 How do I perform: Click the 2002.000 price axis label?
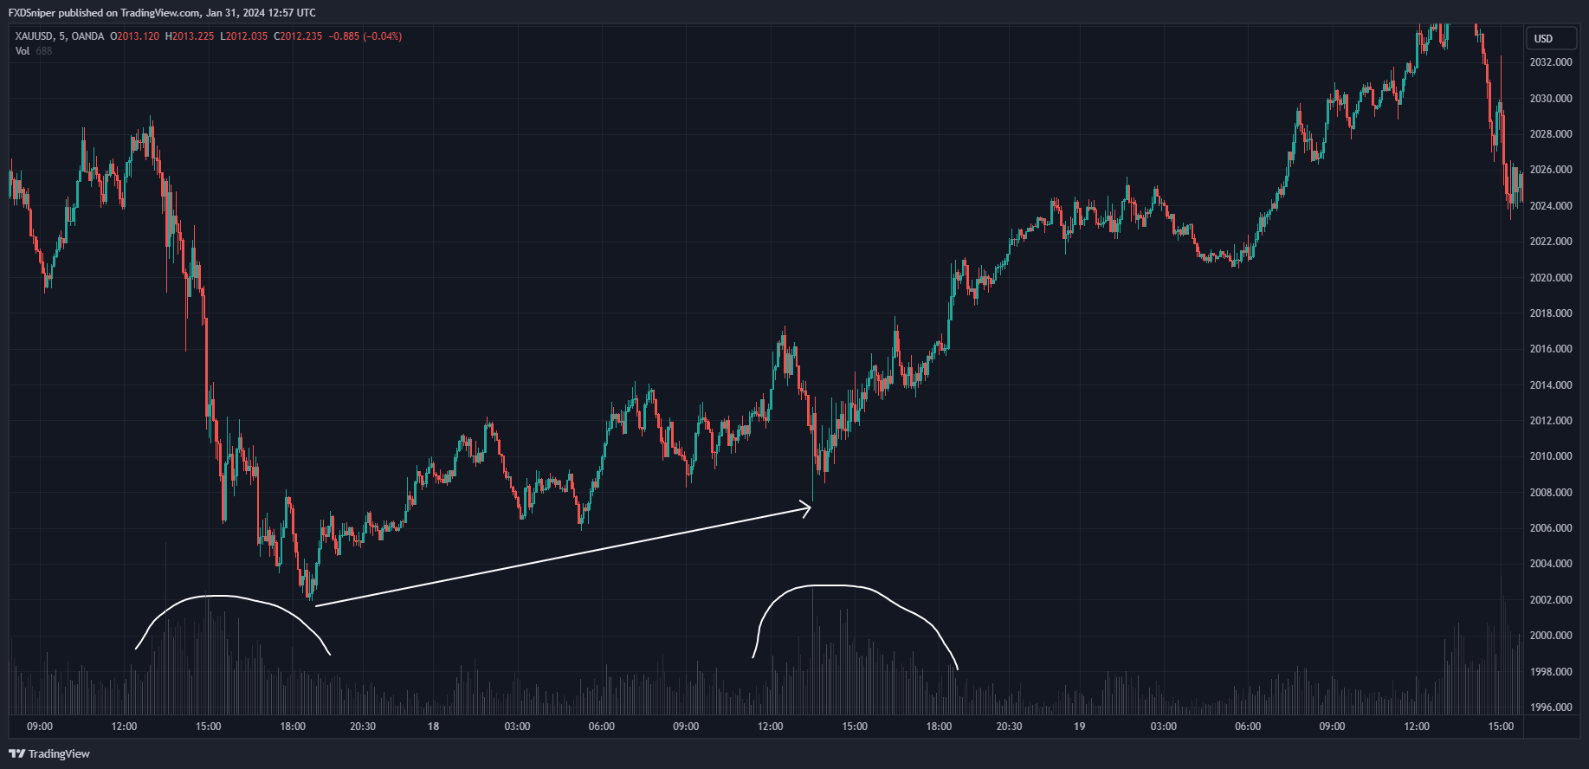click(1551, 600)
